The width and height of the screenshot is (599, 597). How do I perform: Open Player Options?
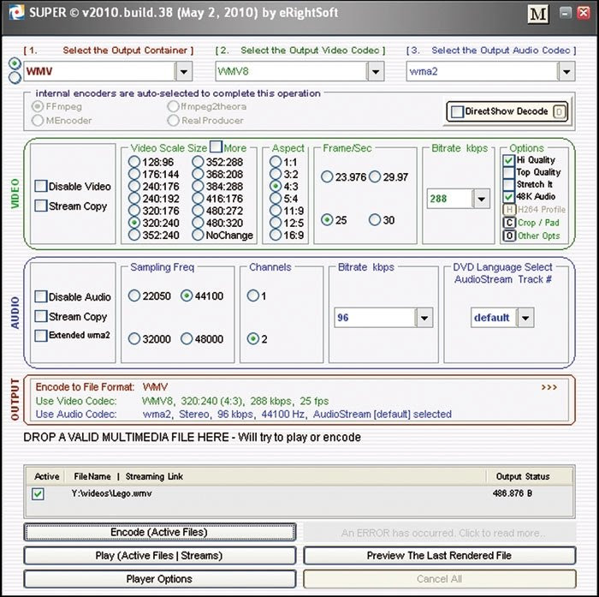tap(160, 579)
